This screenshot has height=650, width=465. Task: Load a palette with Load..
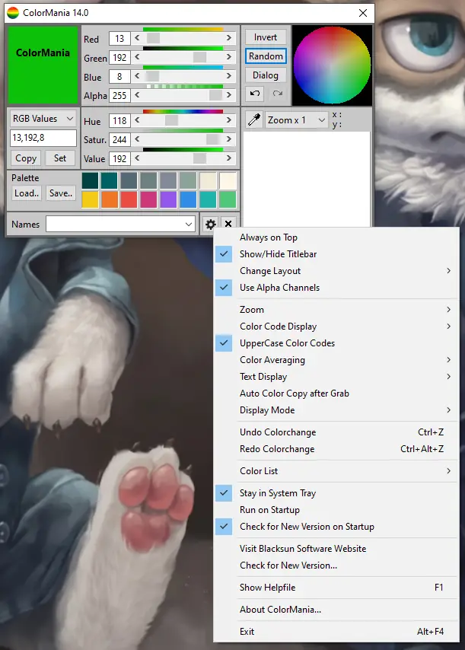[27, 193]
